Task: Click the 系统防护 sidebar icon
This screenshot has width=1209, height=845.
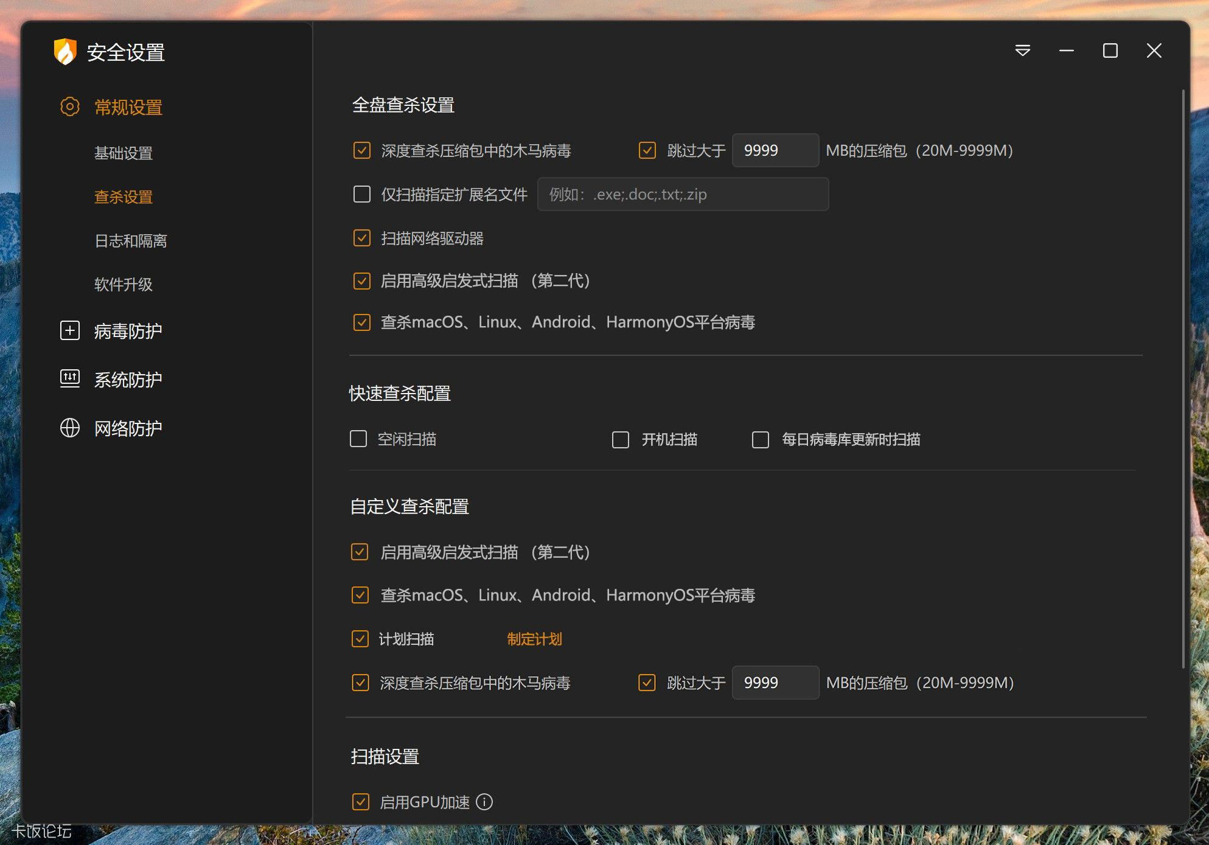Action: (69, 378)
